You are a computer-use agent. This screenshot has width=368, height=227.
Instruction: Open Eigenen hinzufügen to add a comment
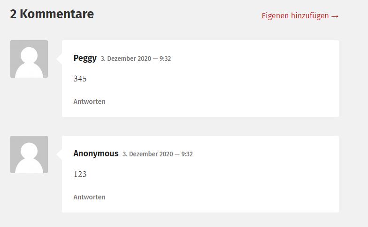click(295, 16)
